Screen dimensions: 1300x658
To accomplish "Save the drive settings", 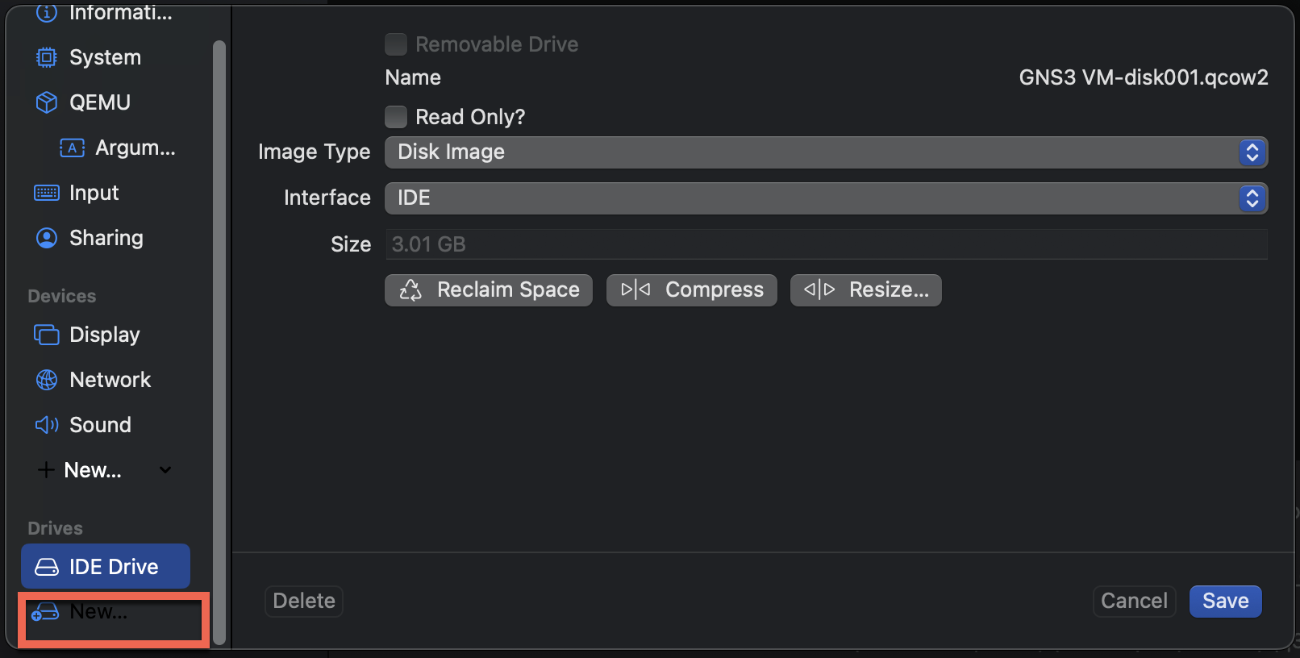I will (x=1225, y=601).
